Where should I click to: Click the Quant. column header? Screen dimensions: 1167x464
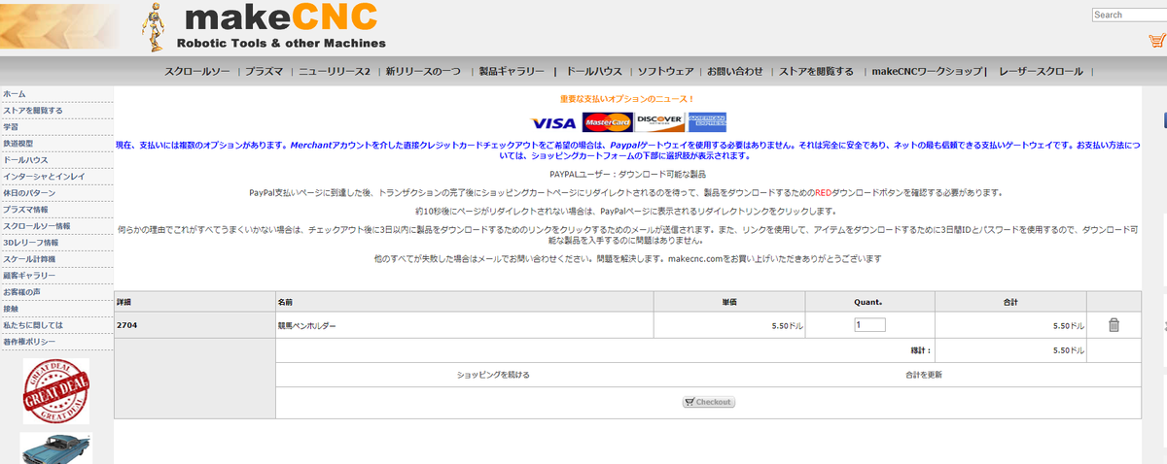869,302
